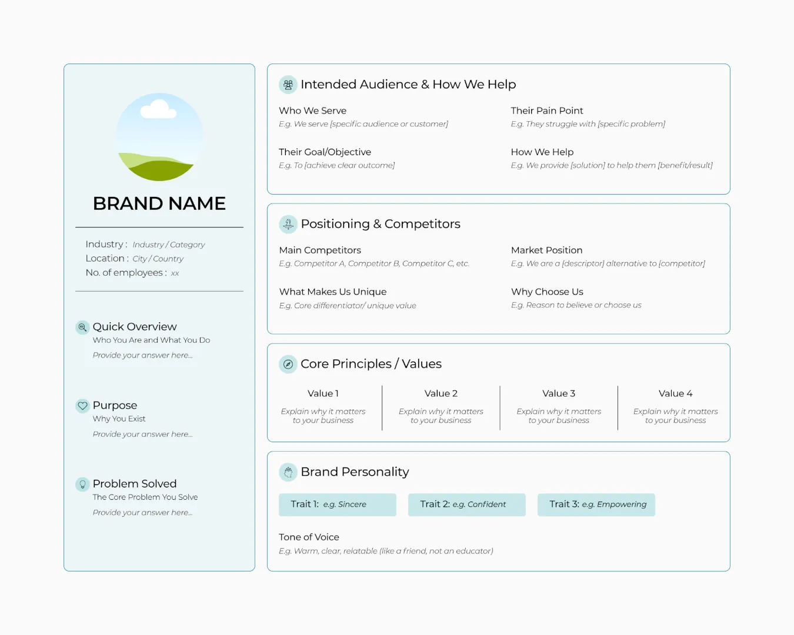Click the Problem Solved lightbulb icon
Viewport: 794px width, 635px height.
83,484
